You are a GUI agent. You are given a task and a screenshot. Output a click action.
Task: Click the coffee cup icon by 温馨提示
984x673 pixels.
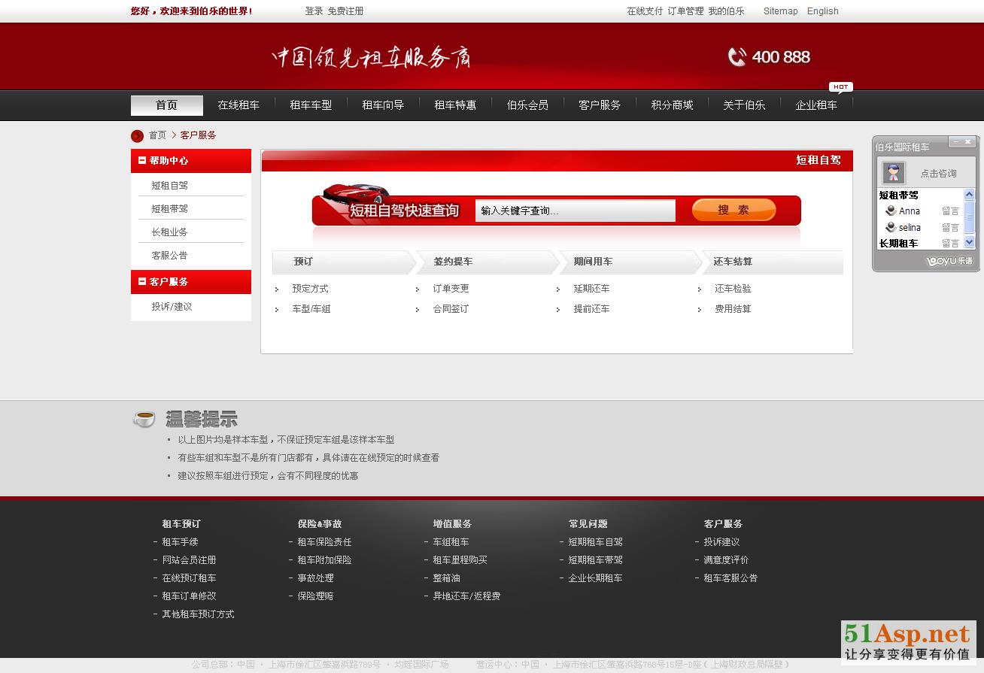[x=144, y=419]
